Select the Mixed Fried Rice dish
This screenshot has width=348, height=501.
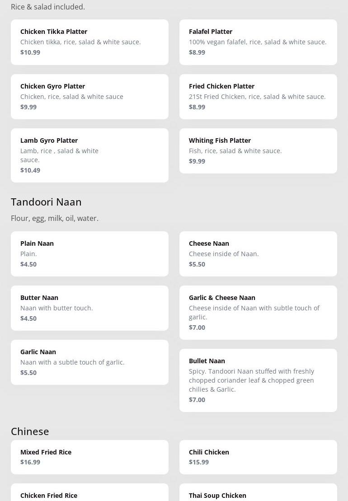click(89, 457)
